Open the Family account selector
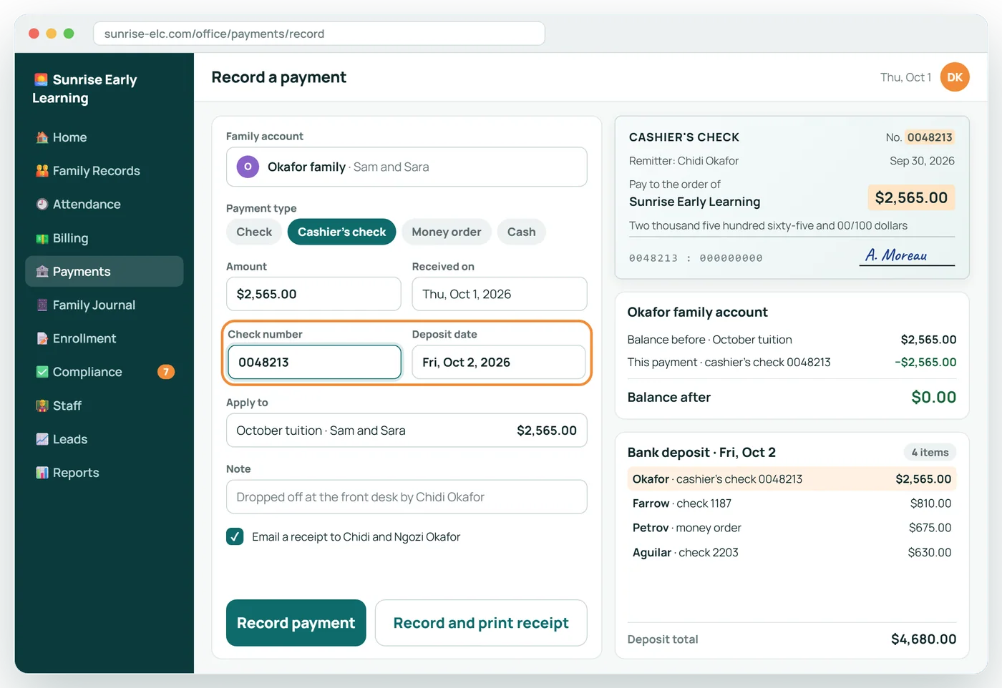Screen dimensions: 1002x688 (x=407, y=167)
